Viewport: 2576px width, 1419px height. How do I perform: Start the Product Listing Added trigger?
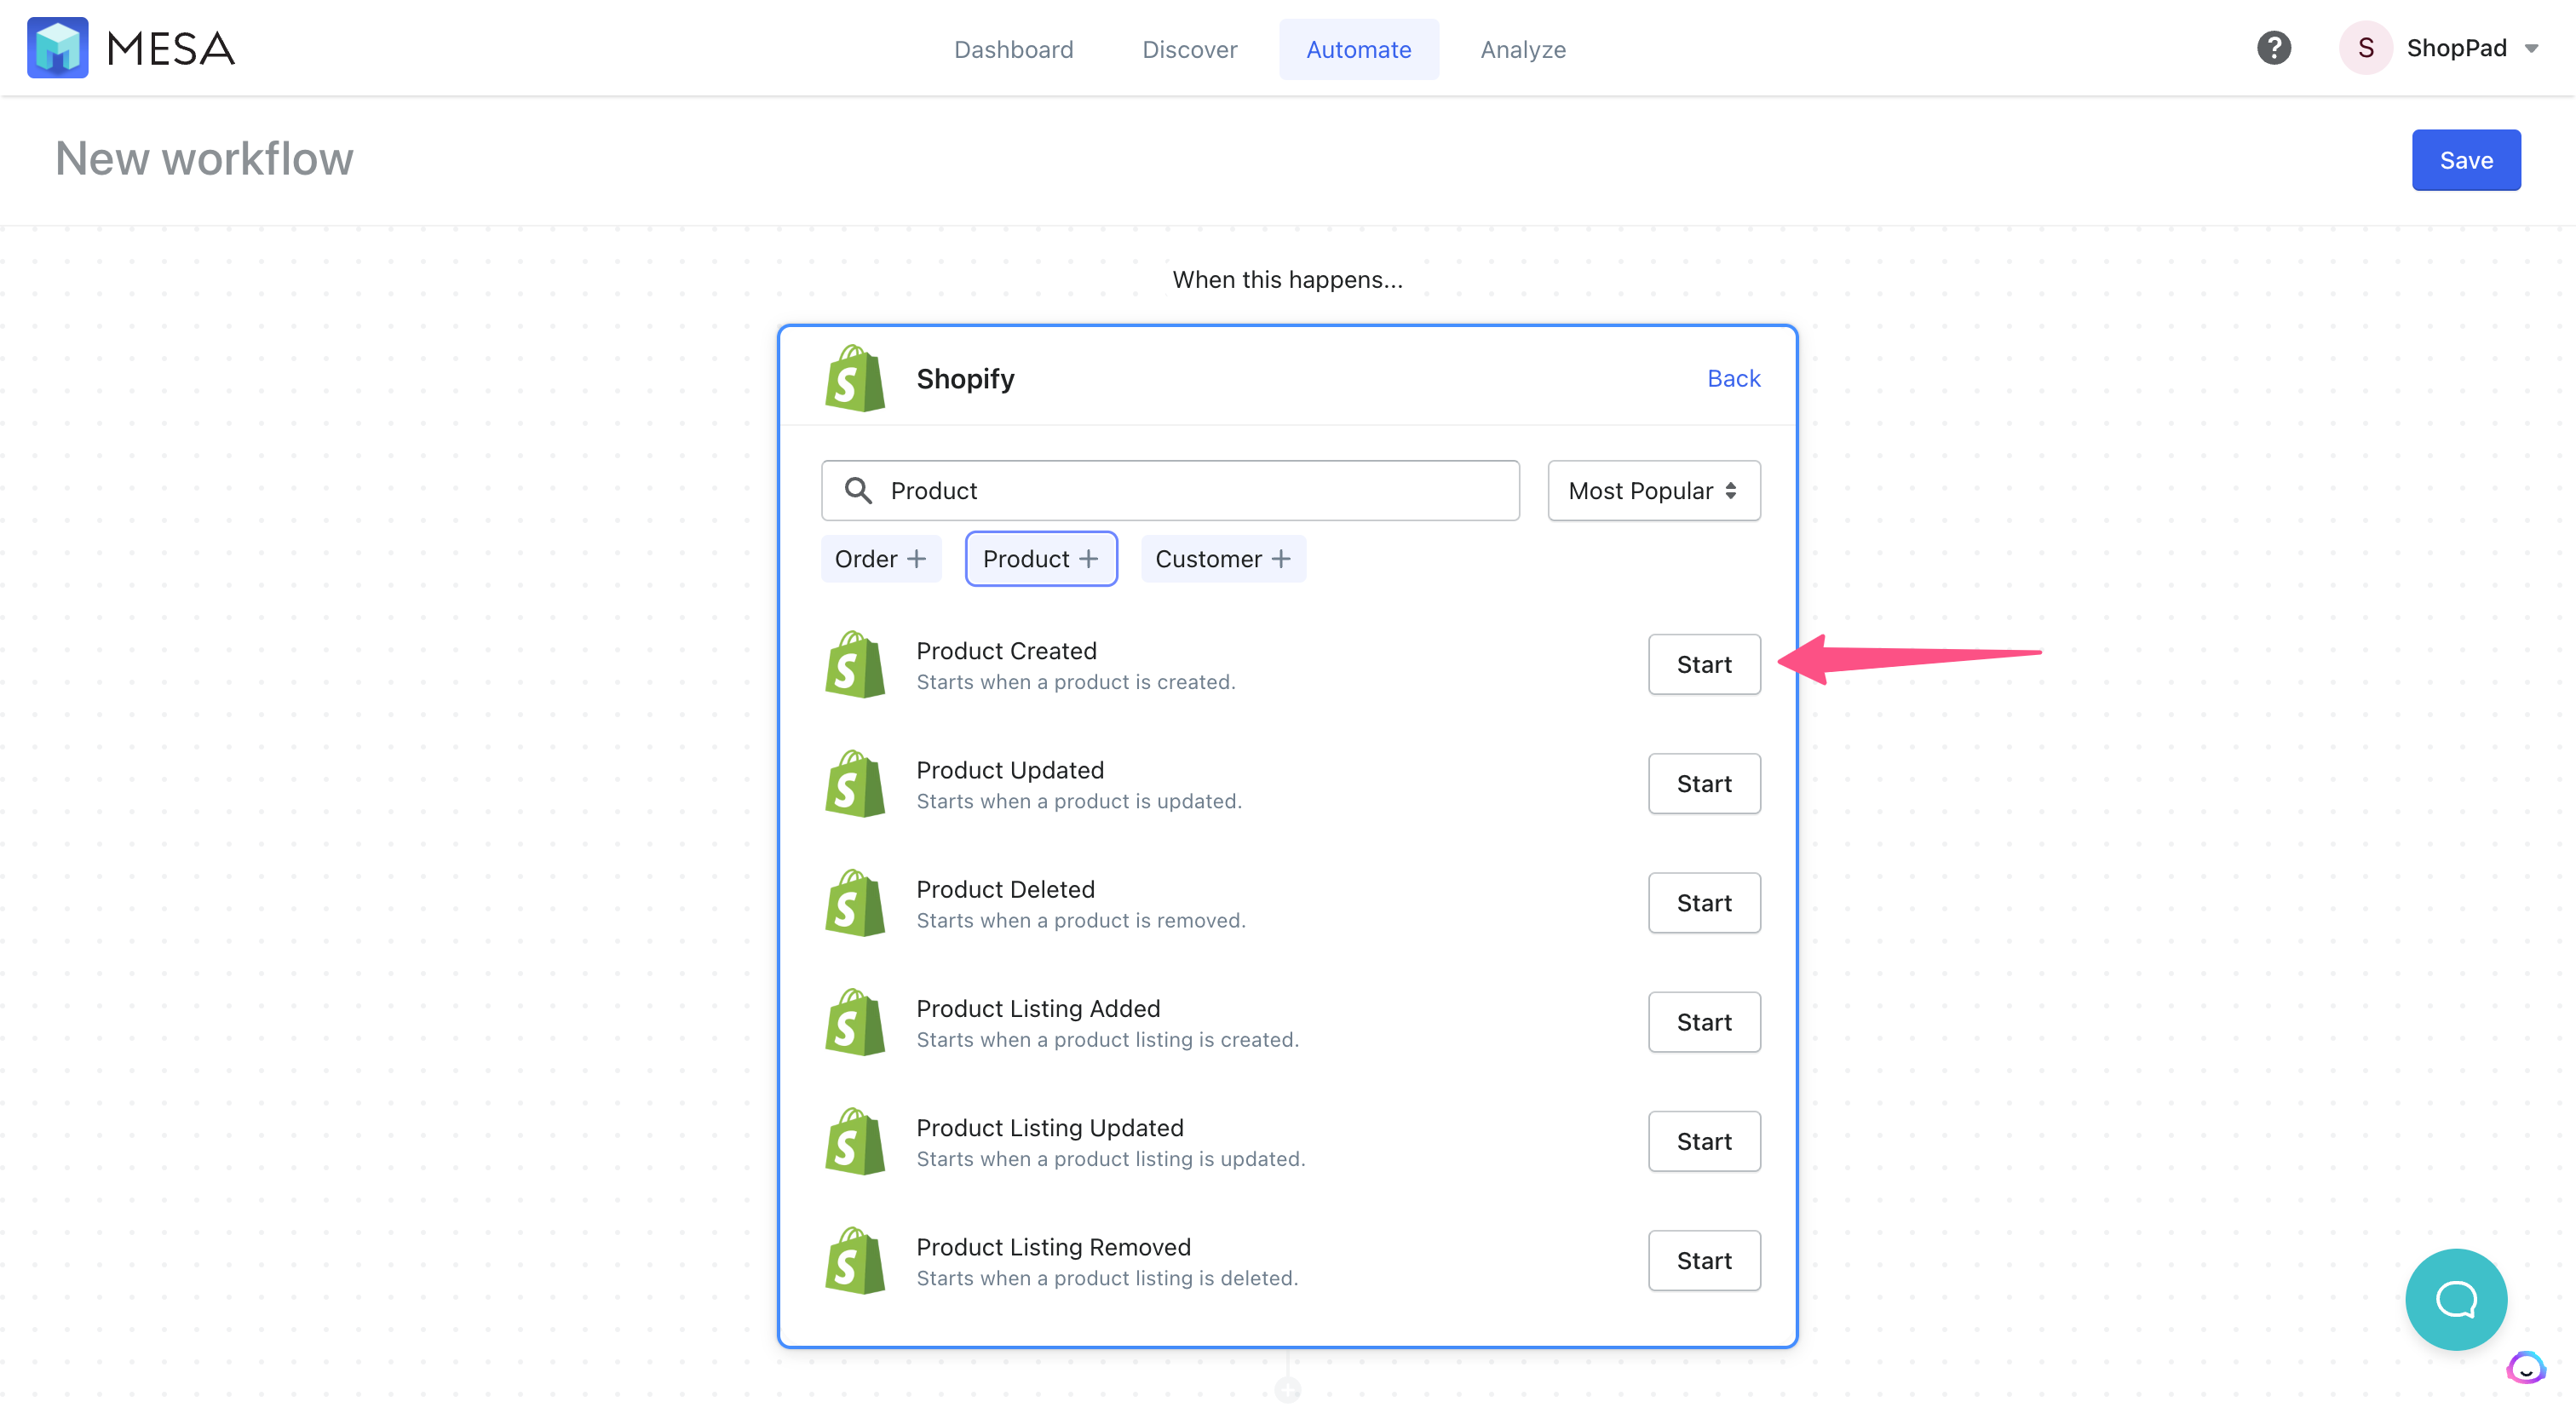[x=1703, y=1021]
